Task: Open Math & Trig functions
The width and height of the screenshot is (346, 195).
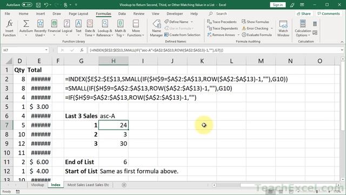Action: point(120,28)
